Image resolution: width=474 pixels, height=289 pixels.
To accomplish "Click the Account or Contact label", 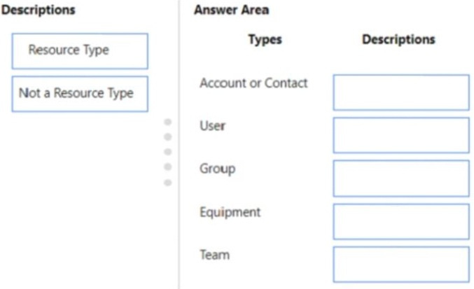I will [253, 83].
